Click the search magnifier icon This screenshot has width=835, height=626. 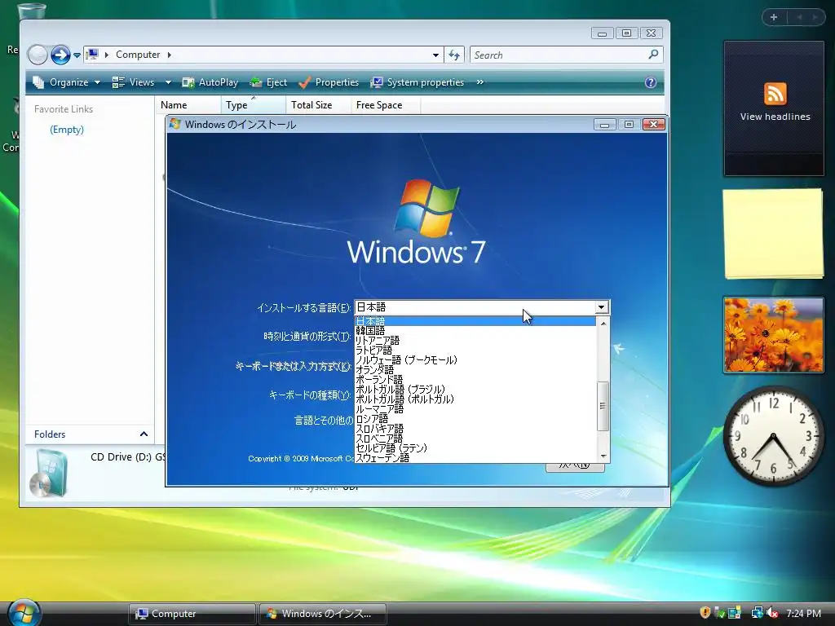[x=653, y=55]
